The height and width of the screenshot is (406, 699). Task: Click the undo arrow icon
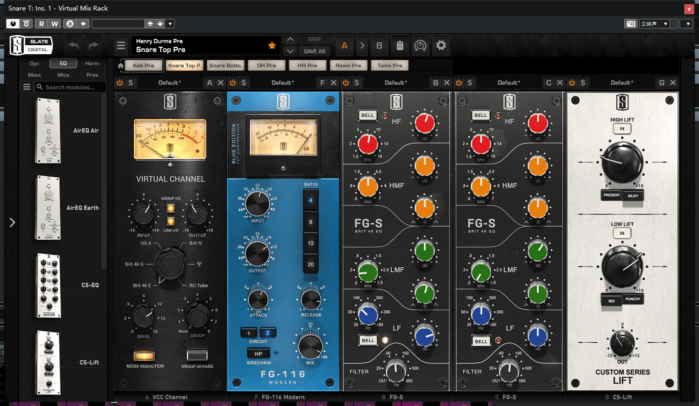tap(74, 46)
